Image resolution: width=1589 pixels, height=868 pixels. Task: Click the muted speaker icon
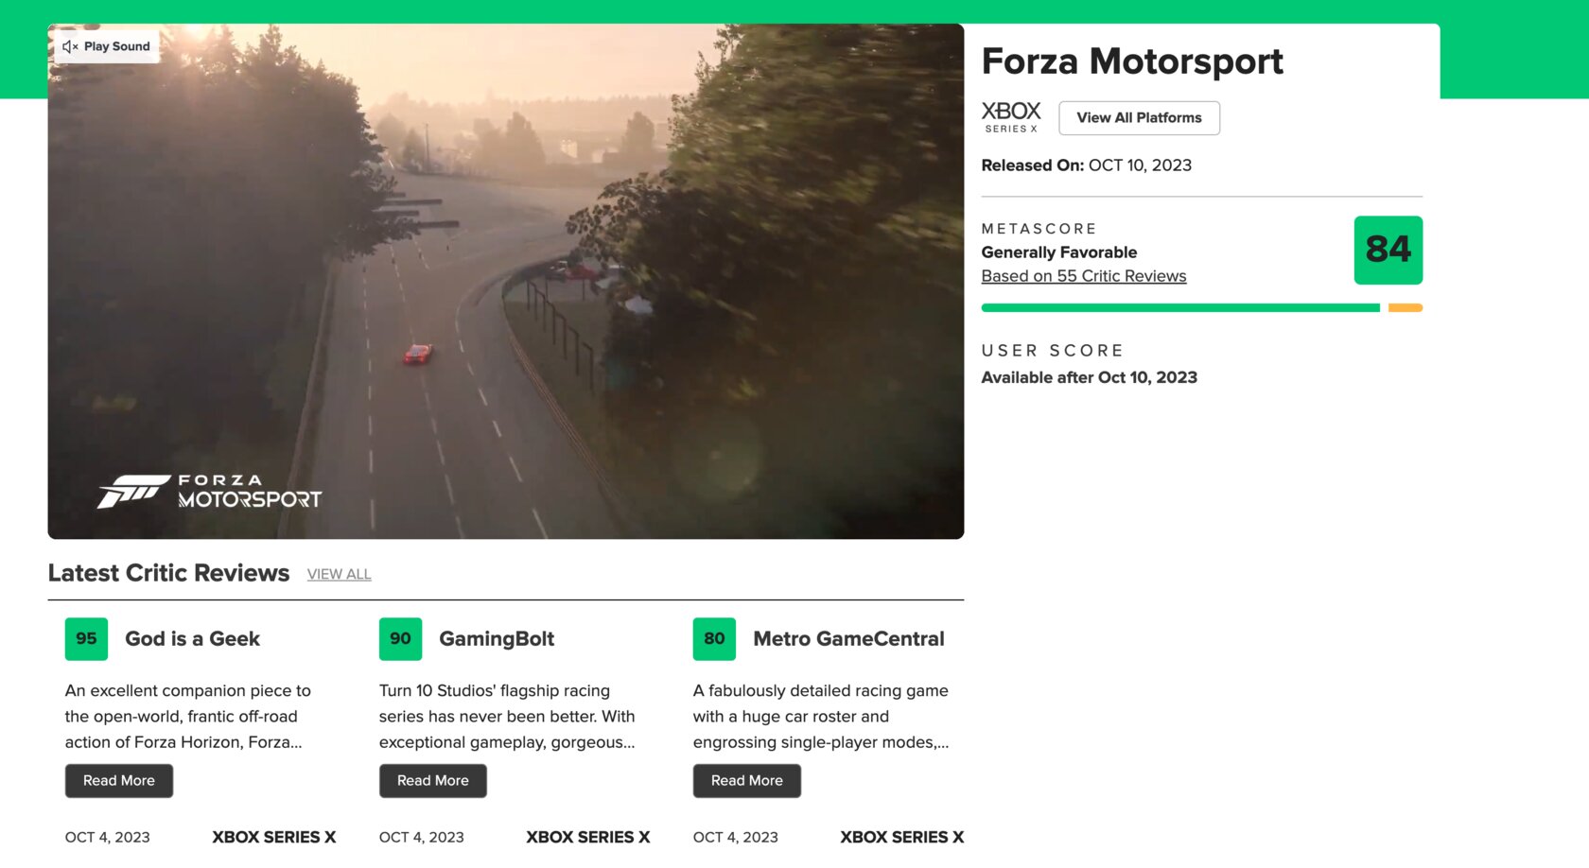click(70, 46)
